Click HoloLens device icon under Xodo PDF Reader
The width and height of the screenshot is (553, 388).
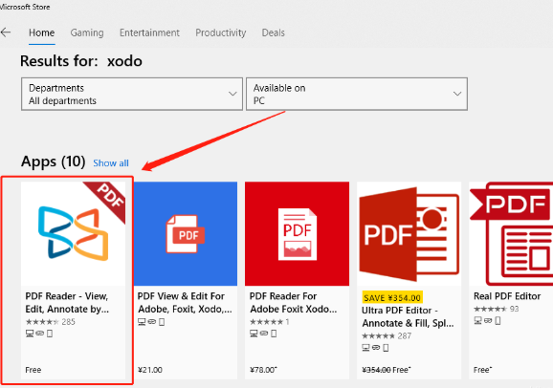(x=40, y=333)
